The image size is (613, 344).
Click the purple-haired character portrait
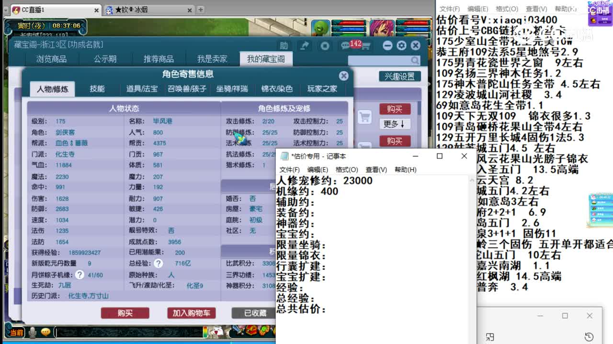[x=381, y=28]
